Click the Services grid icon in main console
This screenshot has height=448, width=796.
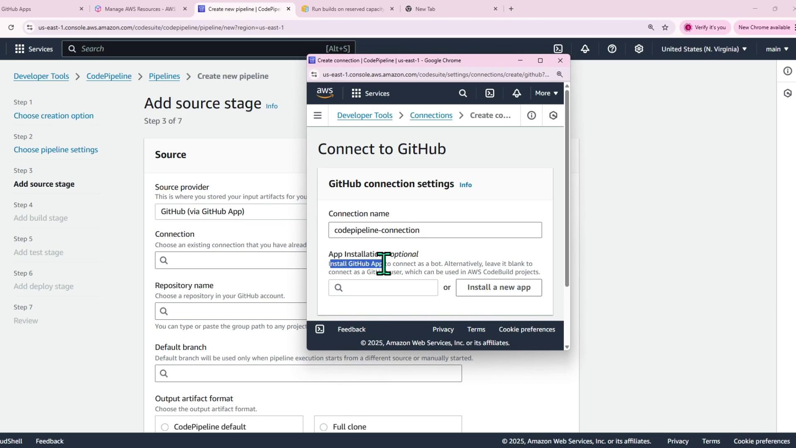[x=19, y=49]
